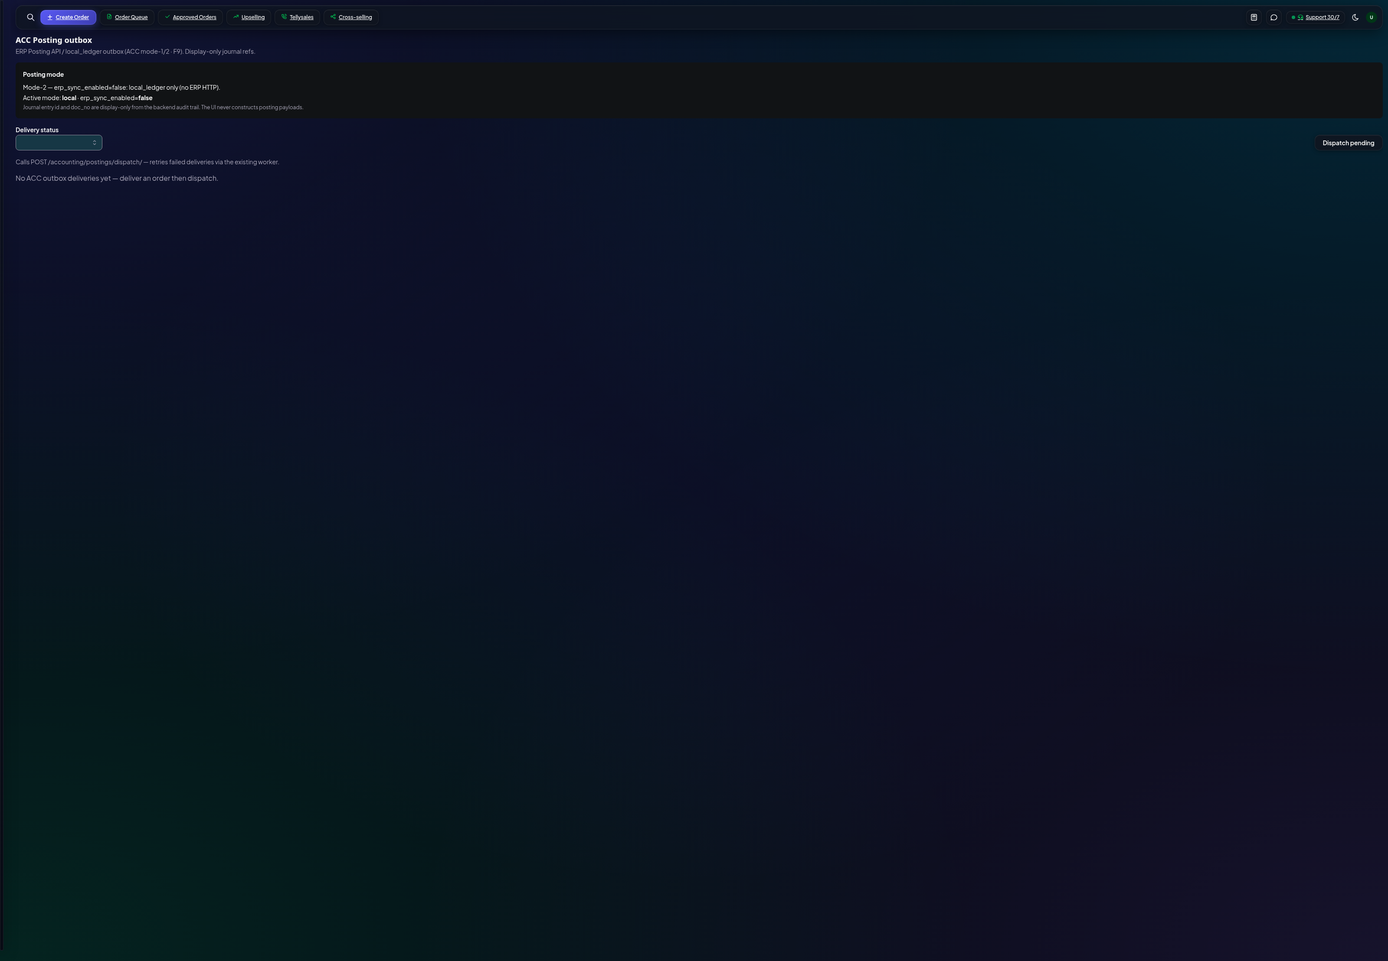This screenshot has height=961, width=1388.
Task: Open the chat bubble icon
Action: click(x=1273, y=17)
